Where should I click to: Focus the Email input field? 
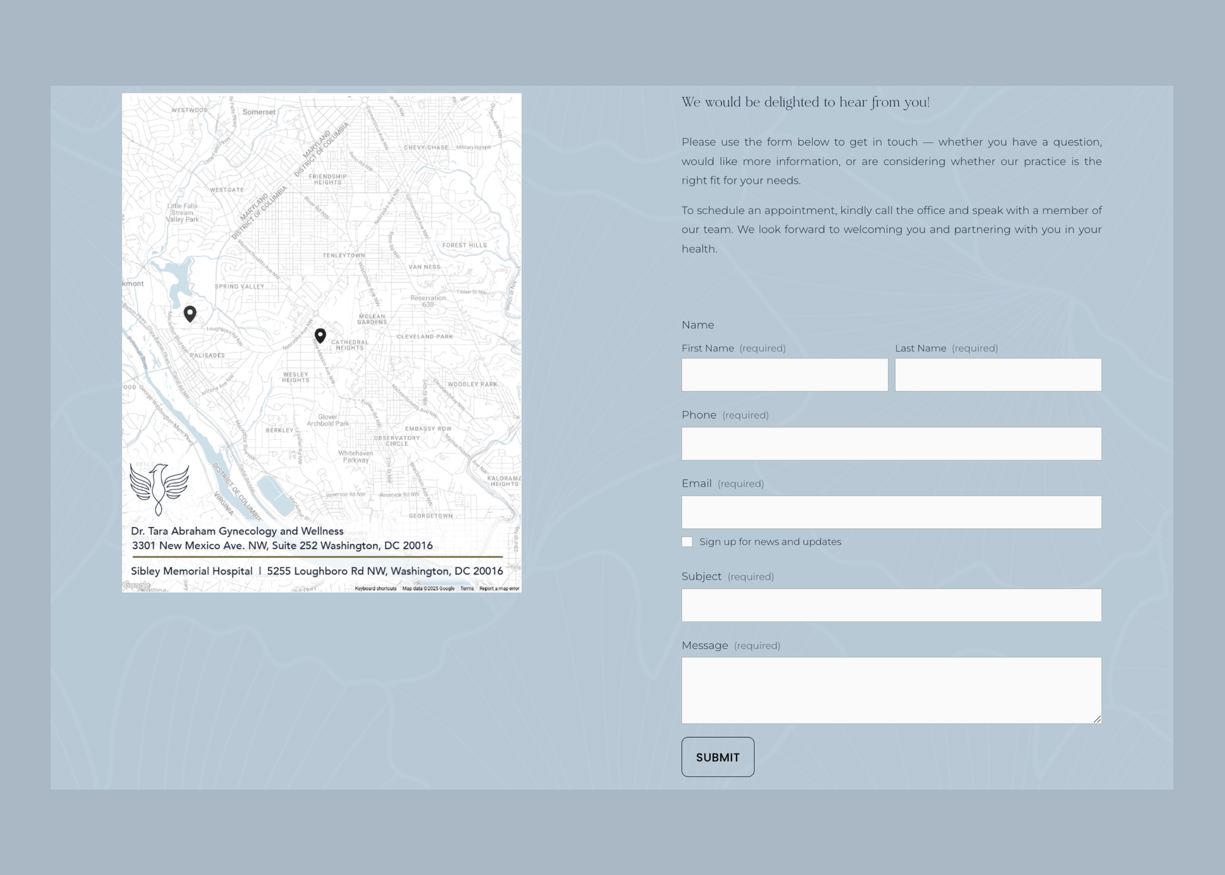coord(891,512)
